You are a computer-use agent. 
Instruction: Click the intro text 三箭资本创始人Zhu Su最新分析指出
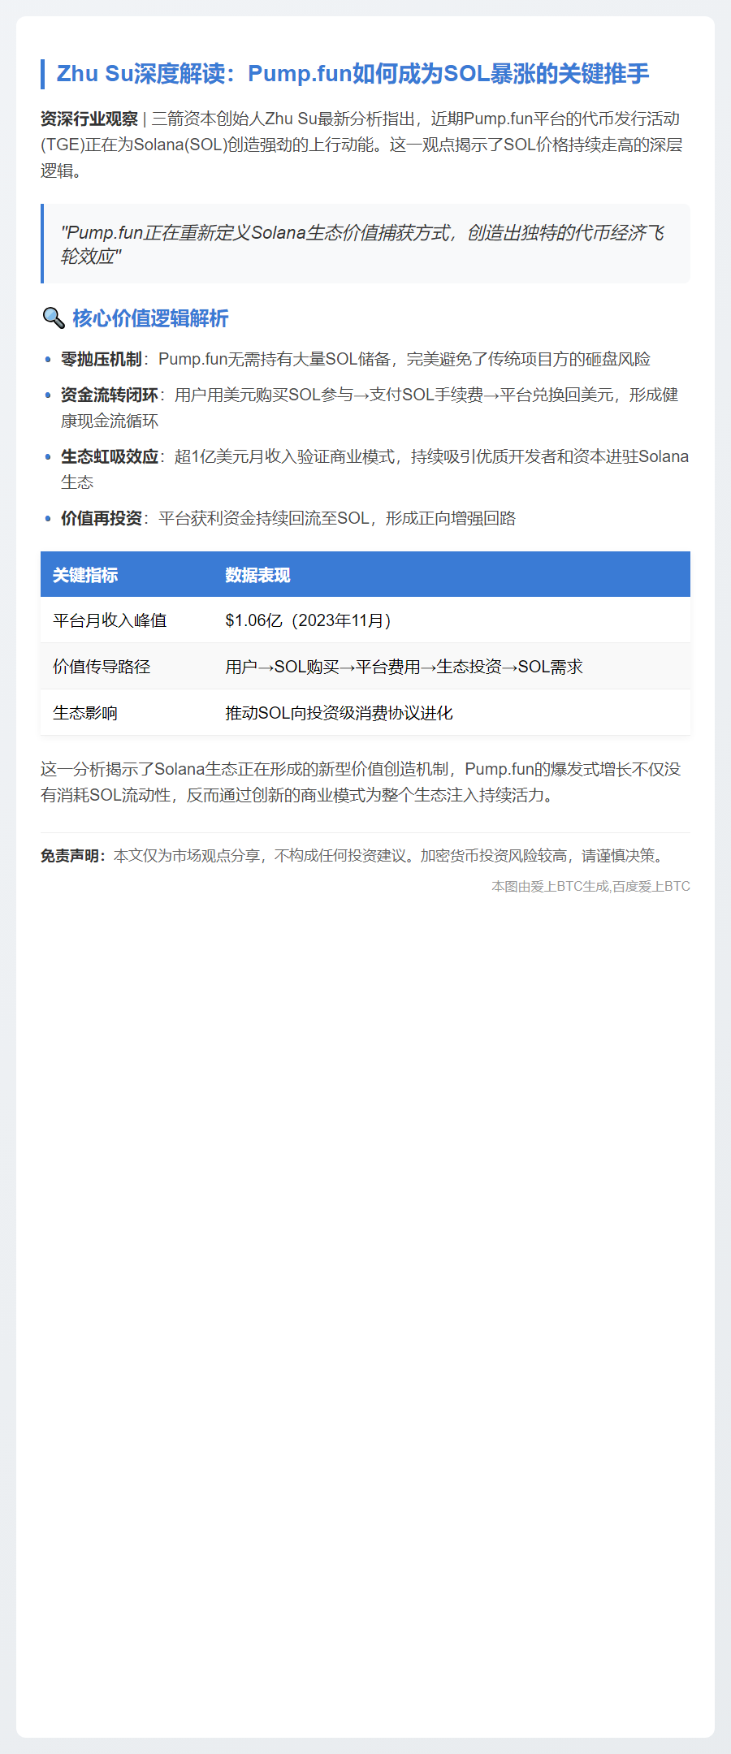point(283,119)
